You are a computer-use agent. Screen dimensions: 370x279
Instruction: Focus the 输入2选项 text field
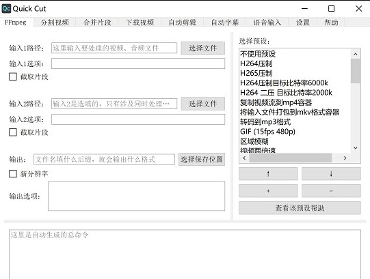pyautogui.click(x=138, y=119)
